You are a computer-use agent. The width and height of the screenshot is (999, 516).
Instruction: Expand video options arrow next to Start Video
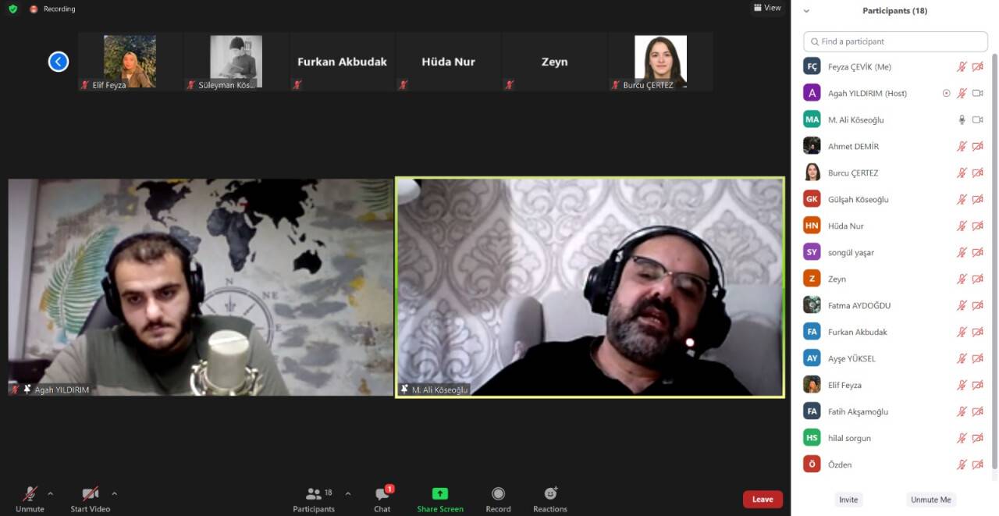tap(115, 493)
